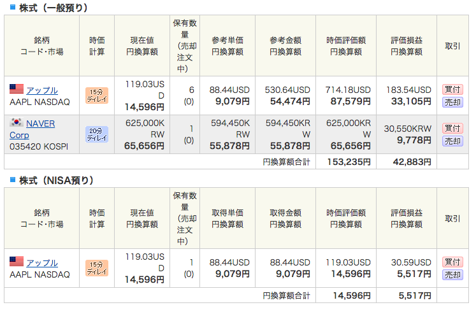Click 530.64USD reference amount
Screen dimensions: 476x312
[287, 90]
